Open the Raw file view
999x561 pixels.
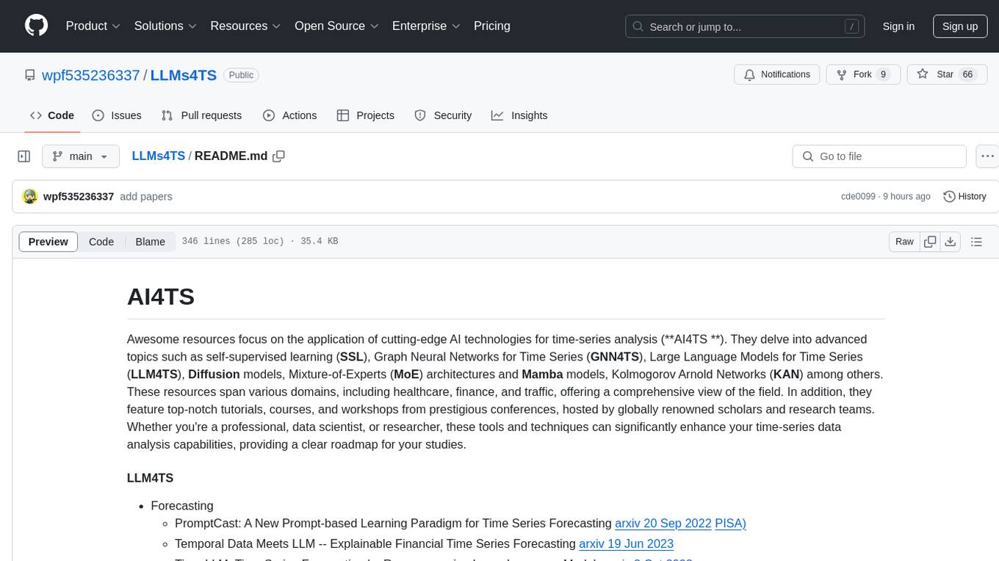pos(904,242)
